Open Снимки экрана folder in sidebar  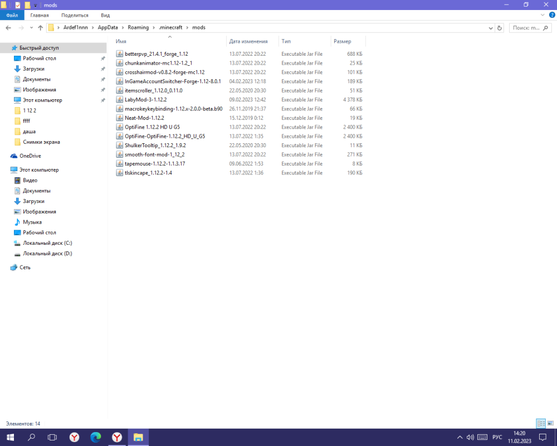coord(41,142)
